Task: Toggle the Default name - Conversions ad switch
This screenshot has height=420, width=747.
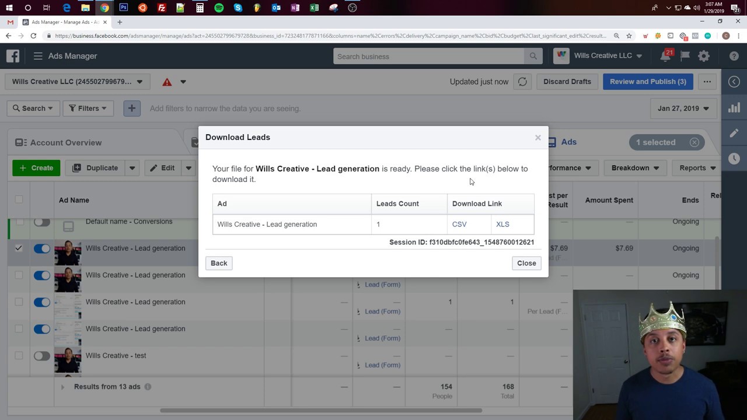Action: (41, 222)
